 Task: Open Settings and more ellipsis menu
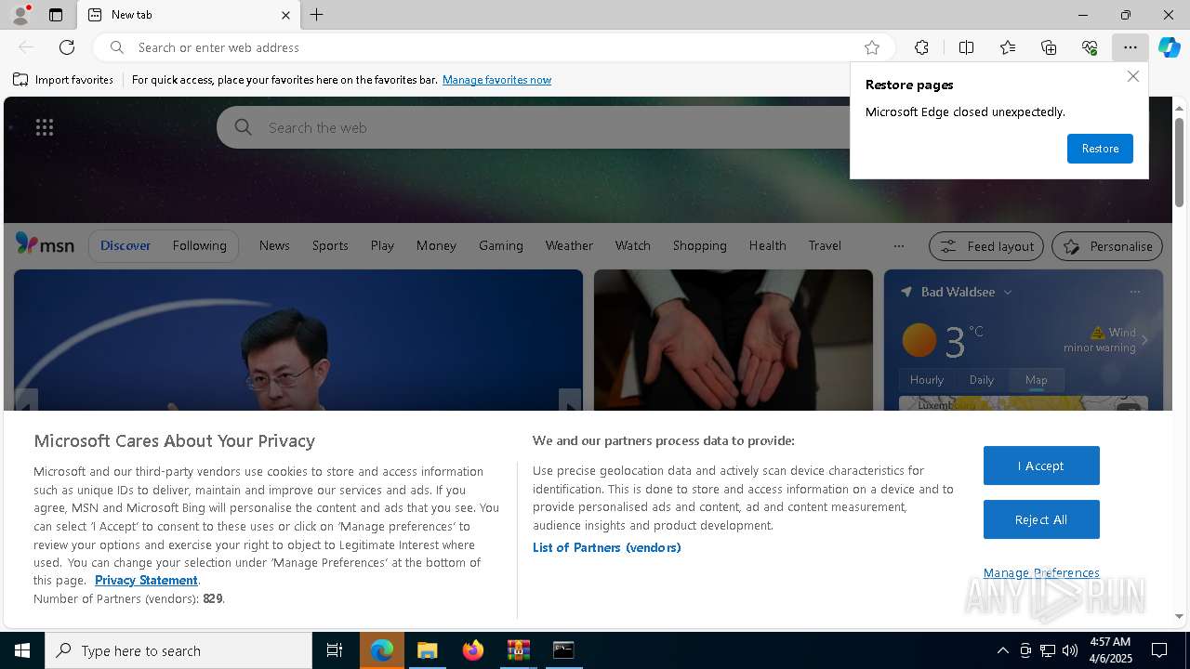1130,47
